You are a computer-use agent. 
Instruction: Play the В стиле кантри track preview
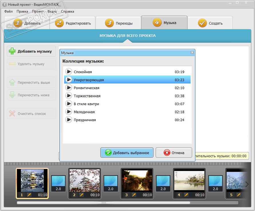[x=69, y=103]
